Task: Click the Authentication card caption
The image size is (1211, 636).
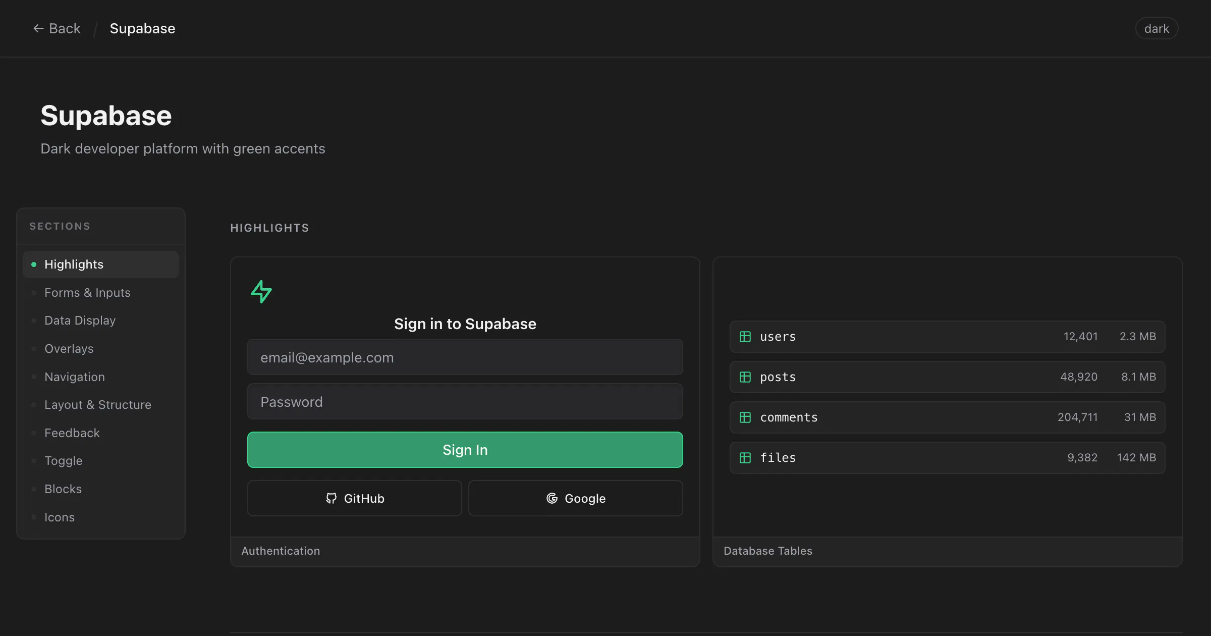Action: [x=281, y=551]
